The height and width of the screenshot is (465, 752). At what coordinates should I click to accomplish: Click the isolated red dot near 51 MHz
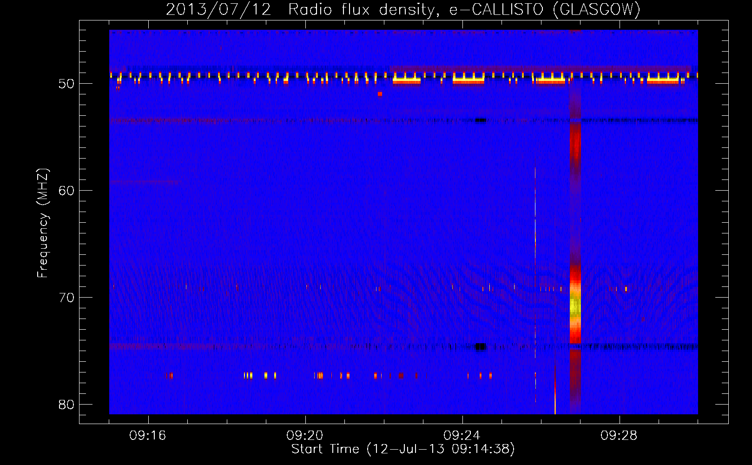pos(380,94)
